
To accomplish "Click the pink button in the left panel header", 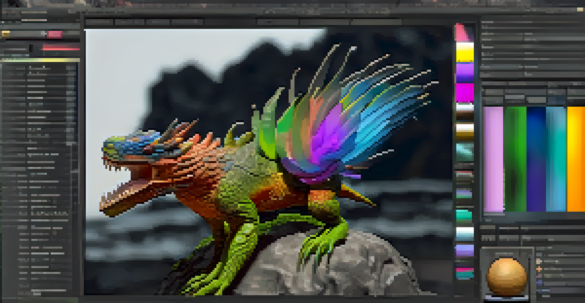I will click(54, 35).
